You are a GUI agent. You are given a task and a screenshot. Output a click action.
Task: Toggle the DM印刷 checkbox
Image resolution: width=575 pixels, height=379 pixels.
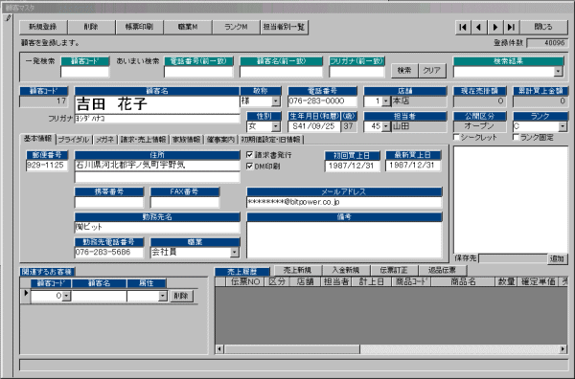[250, 167]
